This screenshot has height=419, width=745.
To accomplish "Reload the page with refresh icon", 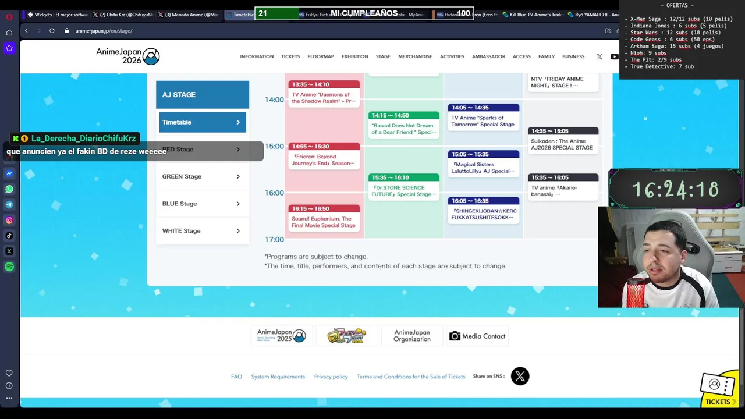I will [52, 31].
